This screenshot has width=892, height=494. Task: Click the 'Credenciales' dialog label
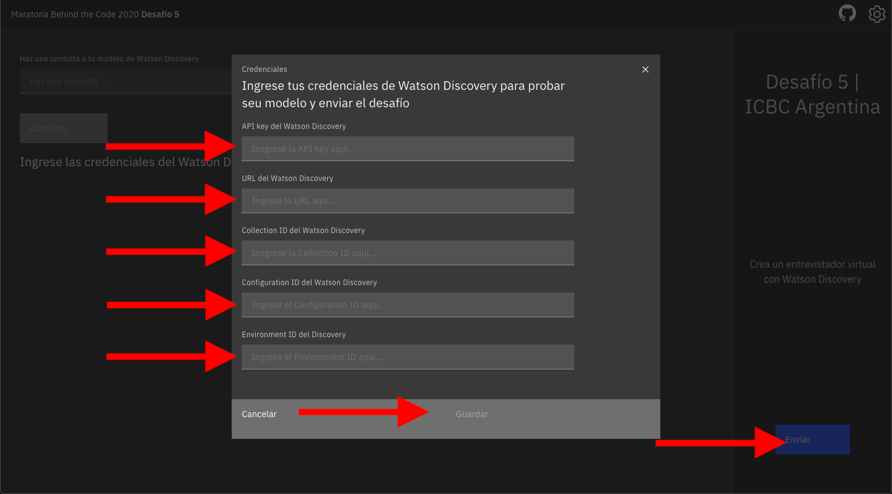(x=265, y=69)
